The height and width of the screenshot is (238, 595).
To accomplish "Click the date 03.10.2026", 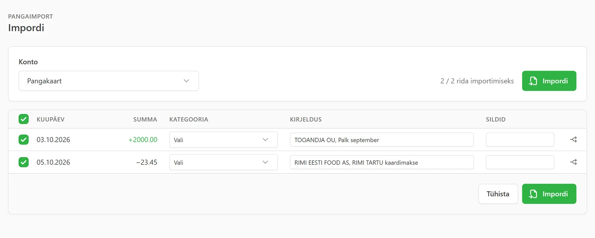I will tap(53, 140).
